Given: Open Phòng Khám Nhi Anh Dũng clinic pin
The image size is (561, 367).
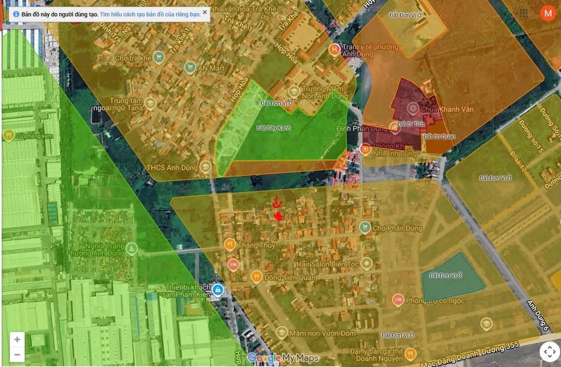Looking at the screenshot, I should 366,149.
